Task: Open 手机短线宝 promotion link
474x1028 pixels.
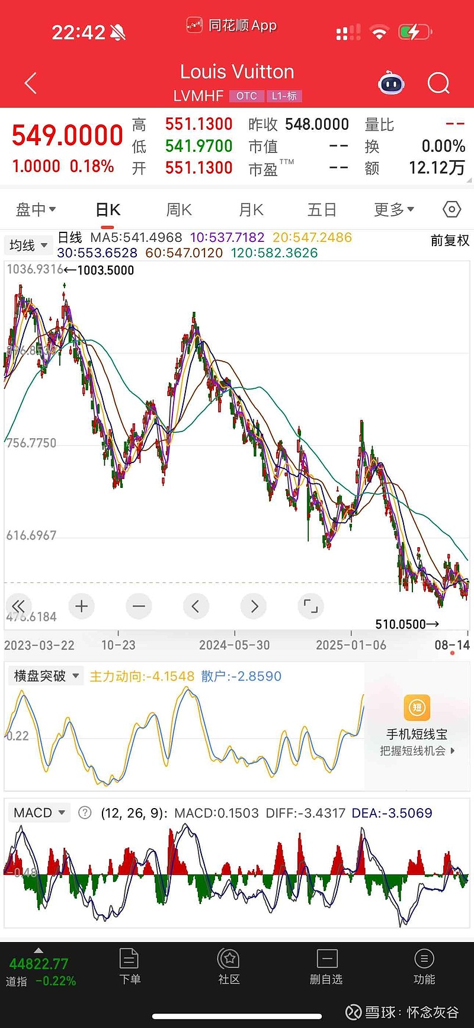Action: [x=417, y=734]
